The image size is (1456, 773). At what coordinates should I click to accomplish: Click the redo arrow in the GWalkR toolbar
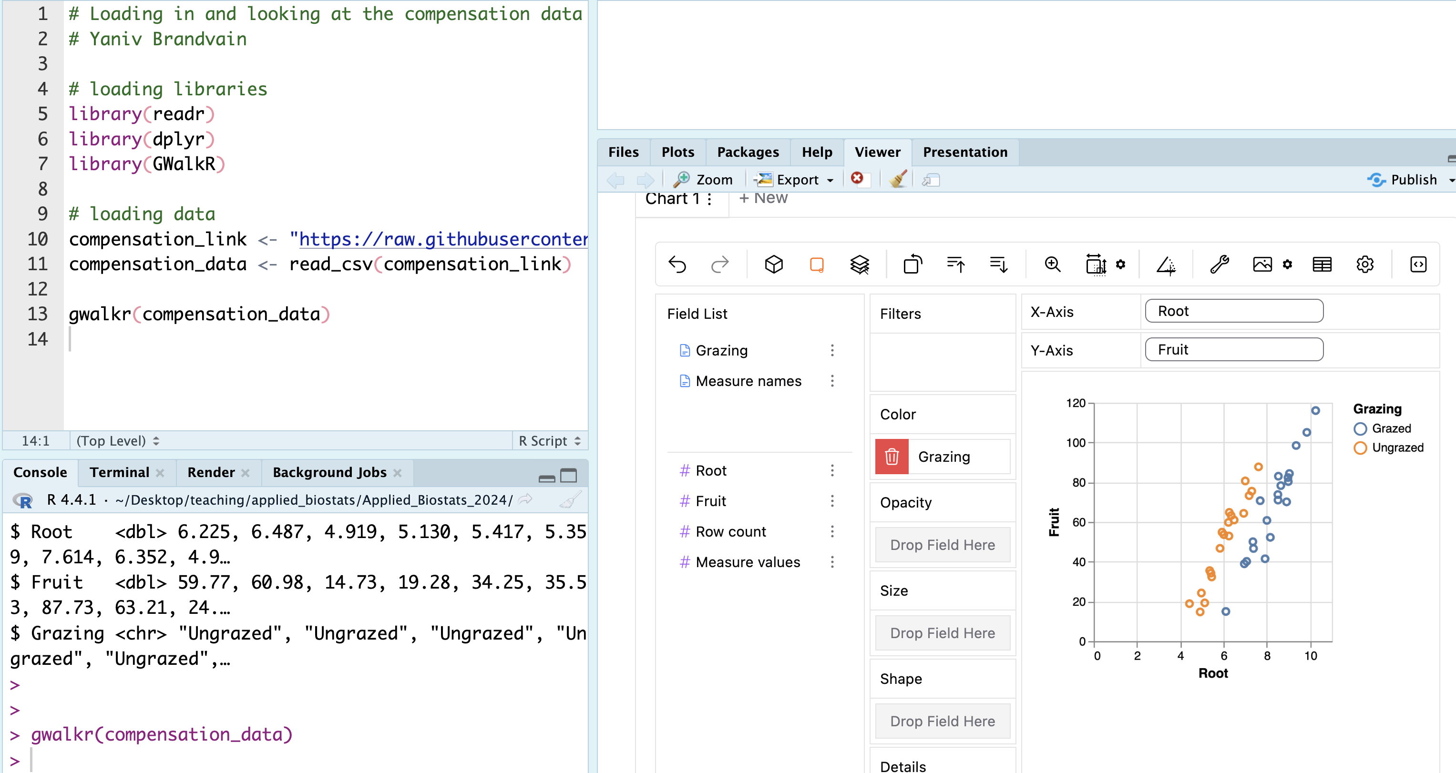click(x=719, y=264)
